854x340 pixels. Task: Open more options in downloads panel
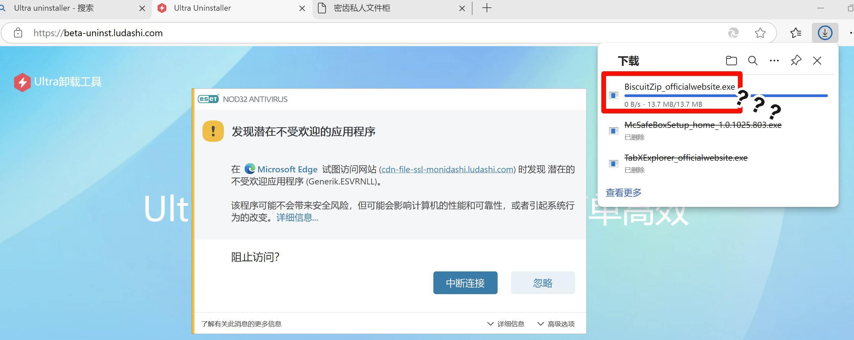tap(774, 61)
